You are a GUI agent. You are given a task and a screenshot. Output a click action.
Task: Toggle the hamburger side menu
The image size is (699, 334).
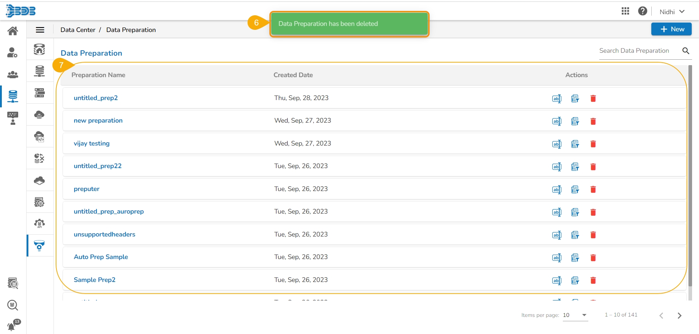point(40,30)
